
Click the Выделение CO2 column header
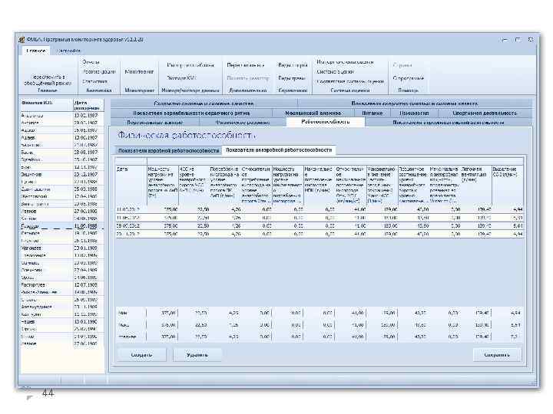pos(508,185)
